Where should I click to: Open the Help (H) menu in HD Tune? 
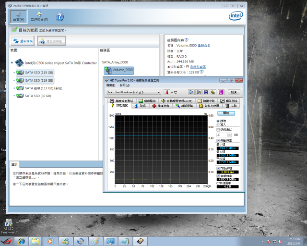click(125, 86)
